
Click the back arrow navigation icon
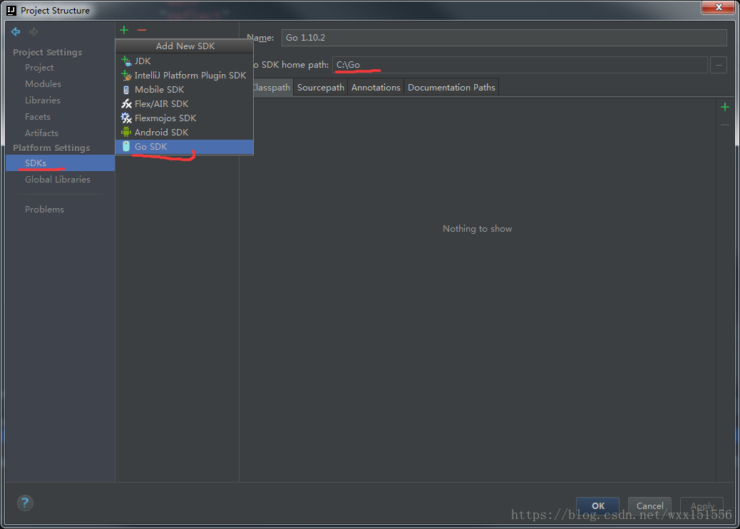click(16, 31)
